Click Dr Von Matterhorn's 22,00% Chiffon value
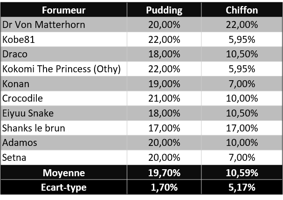 [x=241, y=25]
